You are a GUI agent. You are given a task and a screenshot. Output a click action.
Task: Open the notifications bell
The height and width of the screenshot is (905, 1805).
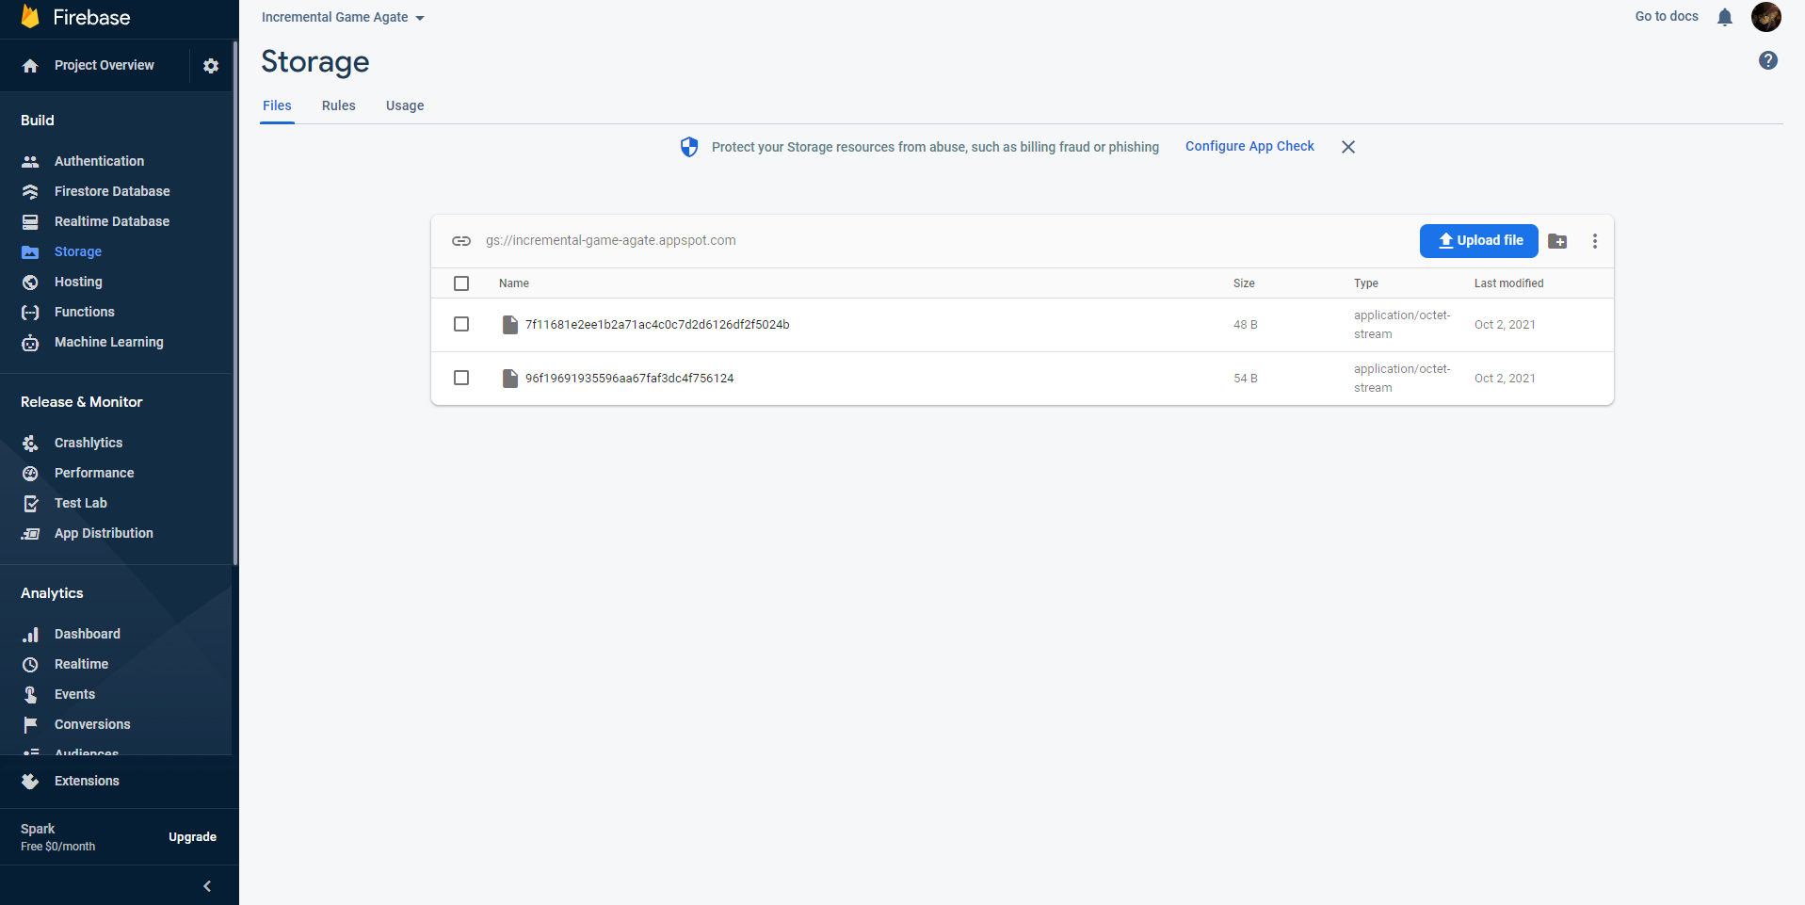(1725, 17)
